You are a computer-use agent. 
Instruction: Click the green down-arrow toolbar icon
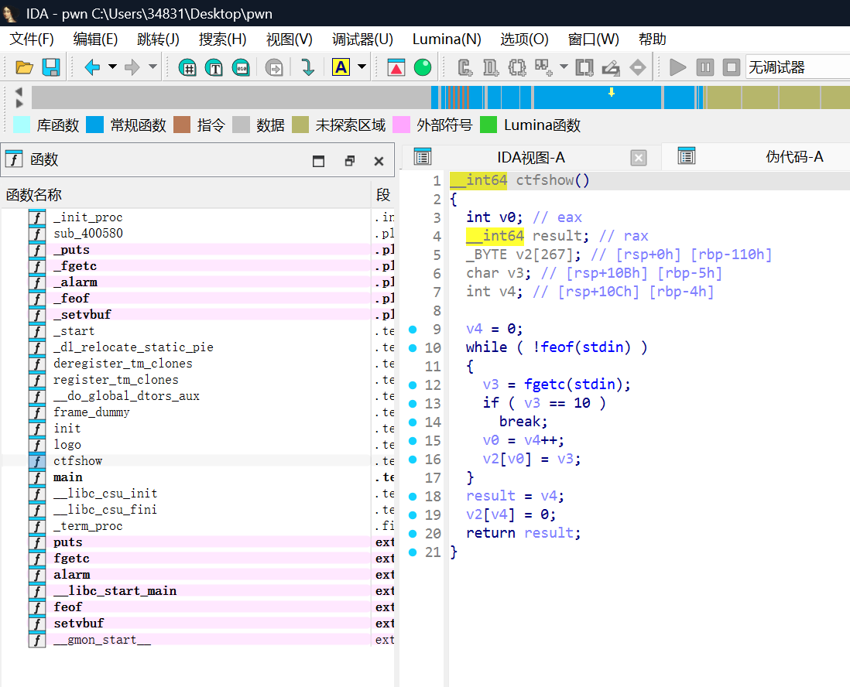[x=307, y=68]
